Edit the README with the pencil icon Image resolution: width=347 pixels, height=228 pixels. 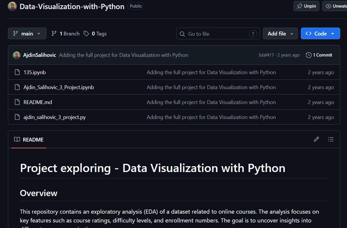(316, 139)
